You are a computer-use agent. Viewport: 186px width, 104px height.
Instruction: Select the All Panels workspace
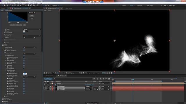140,5
